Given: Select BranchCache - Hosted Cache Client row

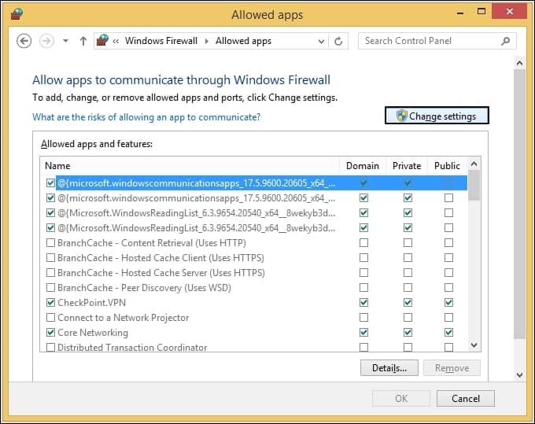Looking at the screenshot, I should click(x=254, y=258).
